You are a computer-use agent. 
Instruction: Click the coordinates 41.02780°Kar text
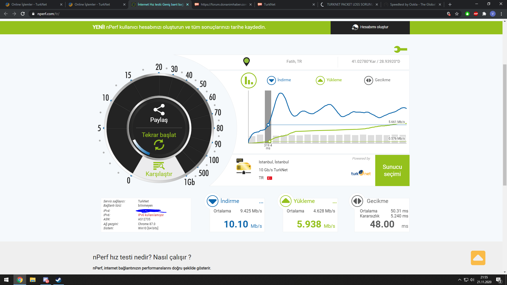[376, 61]
